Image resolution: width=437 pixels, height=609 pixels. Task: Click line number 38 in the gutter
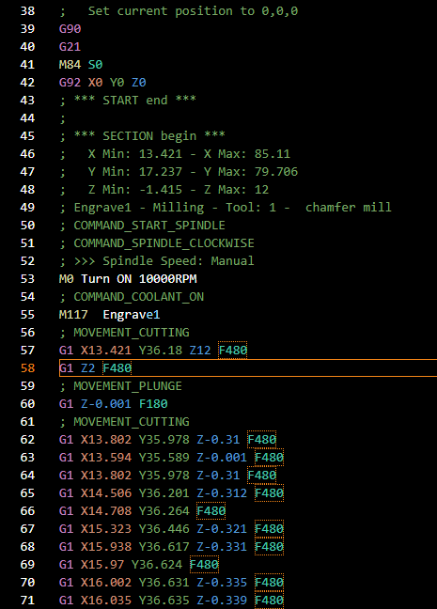pos(27,11)
